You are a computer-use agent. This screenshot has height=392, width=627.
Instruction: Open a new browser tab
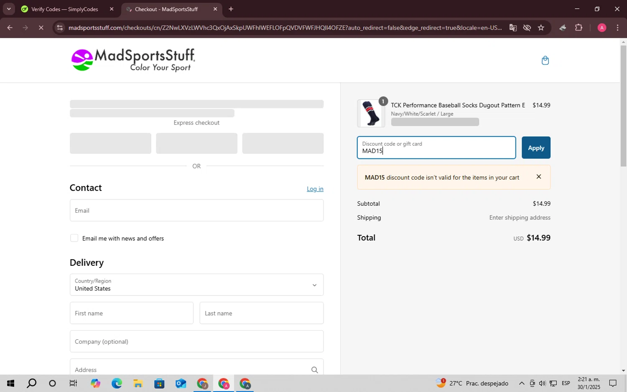point(231,9)
